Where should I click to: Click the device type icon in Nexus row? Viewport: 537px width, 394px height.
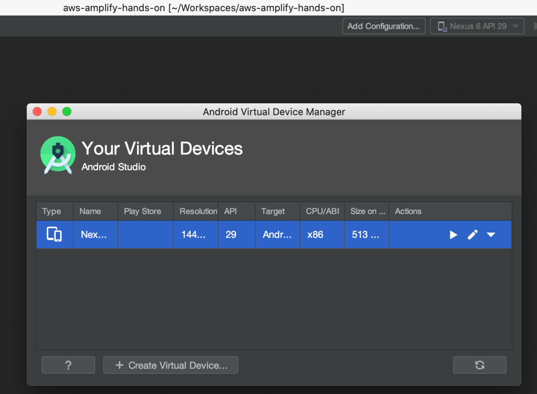pos(54,234)
